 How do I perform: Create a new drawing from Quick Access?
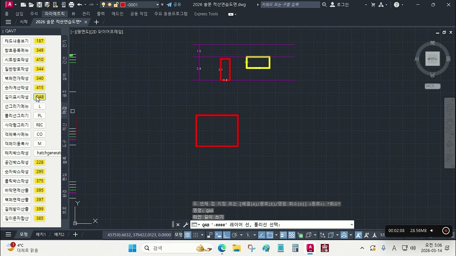[23, 5]
